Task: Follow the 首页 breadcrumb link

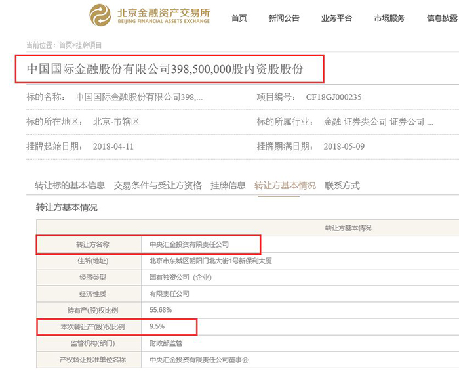Action: (66, 45)
